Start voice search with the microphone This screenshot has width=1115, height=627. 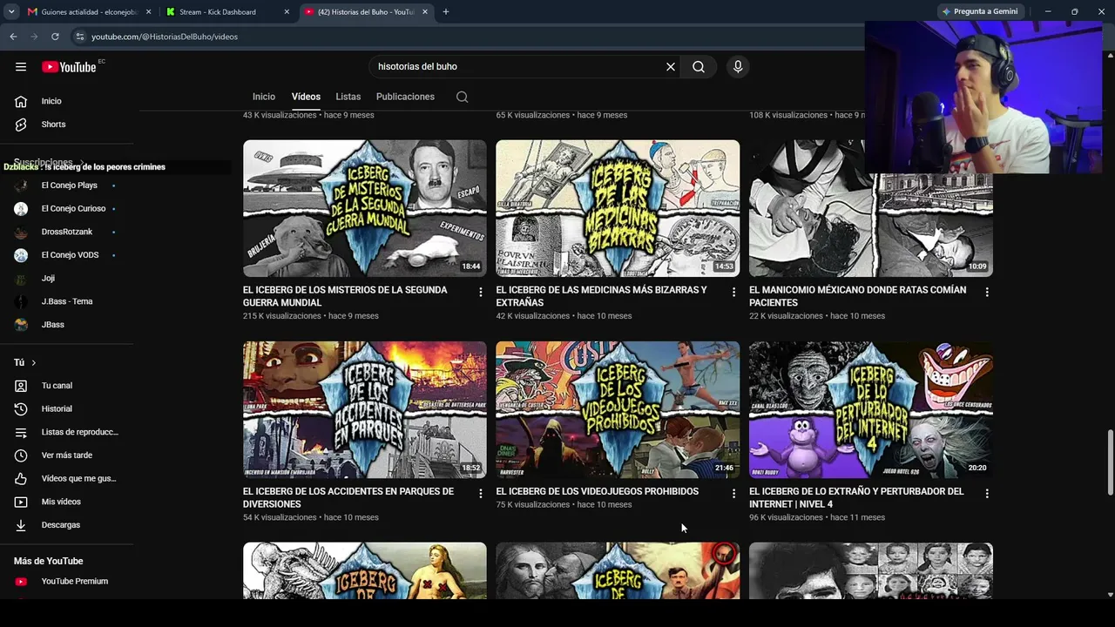pyautogui.click(x=738, y=67)
